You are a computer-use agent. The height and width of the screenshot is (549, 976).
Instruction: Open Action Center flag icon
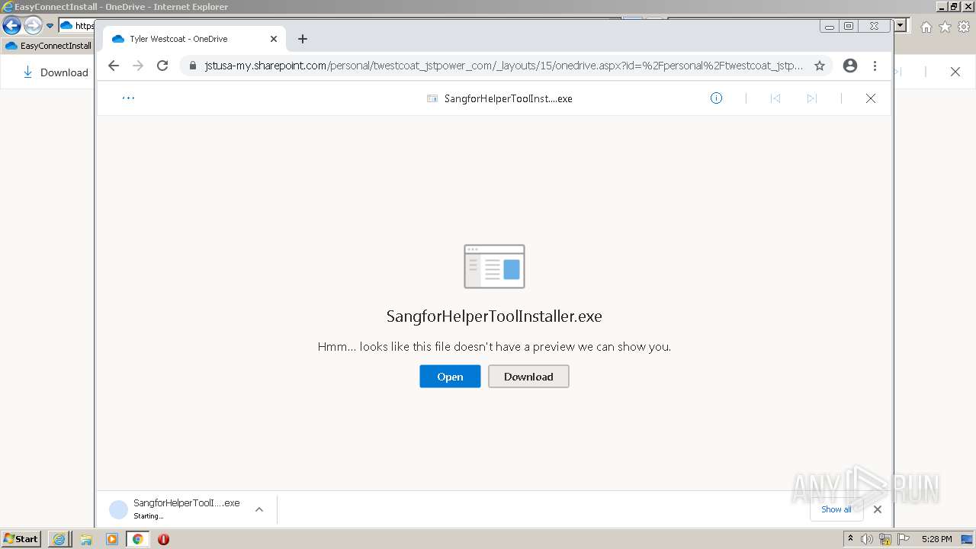pos(904,539)
